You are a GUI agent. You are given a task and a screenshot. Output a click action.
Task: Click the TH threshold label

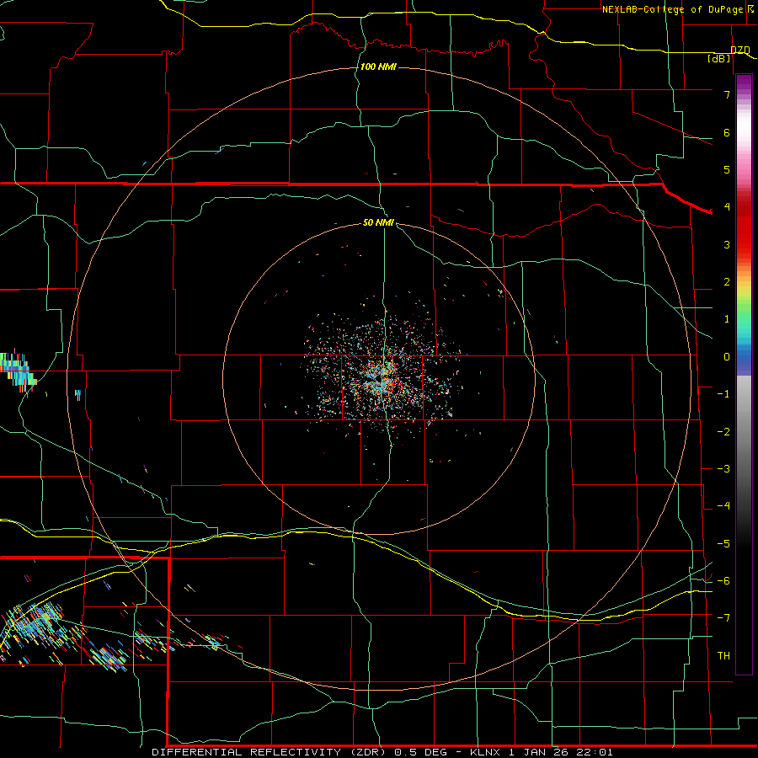pos(723,656)
